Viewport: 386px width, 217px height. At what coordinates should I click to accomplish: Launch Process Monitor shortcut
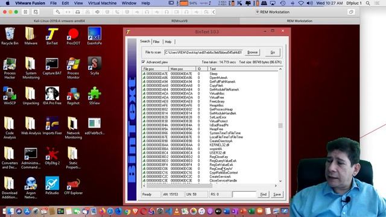(x=74, y=68)
